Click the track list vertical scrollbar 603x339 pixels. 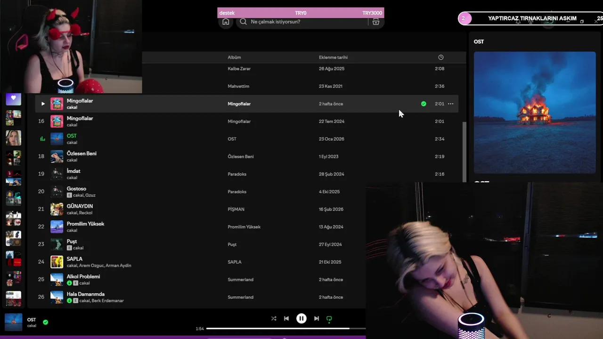464,153
